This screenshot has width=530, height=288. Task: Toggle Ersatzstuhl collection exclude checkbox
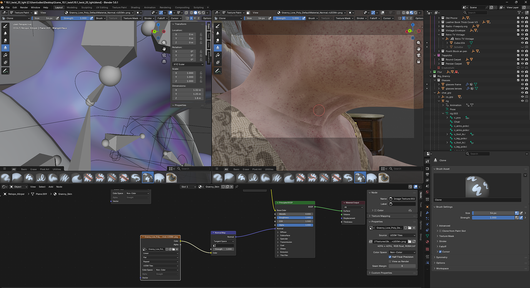pyautogui.click(x=518, y=68)
